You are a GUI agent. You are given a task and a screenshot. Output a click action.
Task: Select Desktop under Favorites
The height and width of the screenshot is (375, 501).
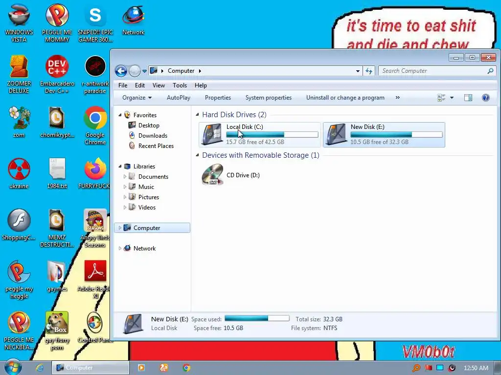pyautogui.click(x=149, y=125)
